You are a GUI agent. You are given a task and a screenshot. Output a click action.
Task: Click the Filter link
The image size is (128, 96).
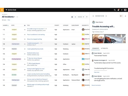9,20
